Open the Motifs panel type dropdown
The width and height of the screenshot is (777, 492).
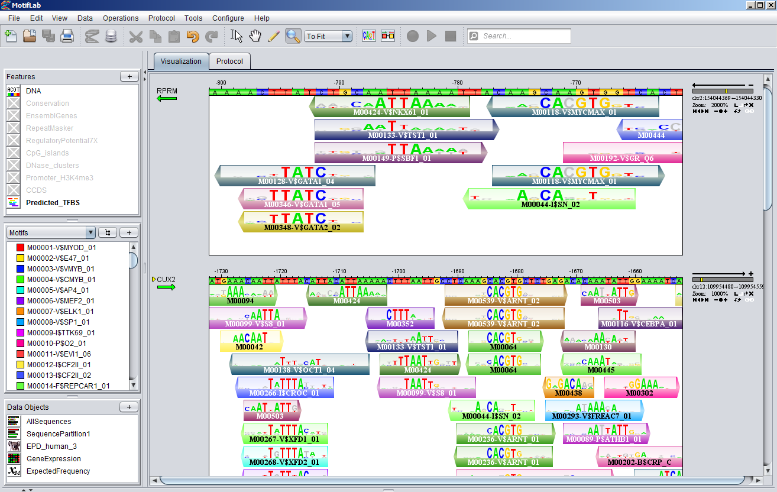coord(51,232)
